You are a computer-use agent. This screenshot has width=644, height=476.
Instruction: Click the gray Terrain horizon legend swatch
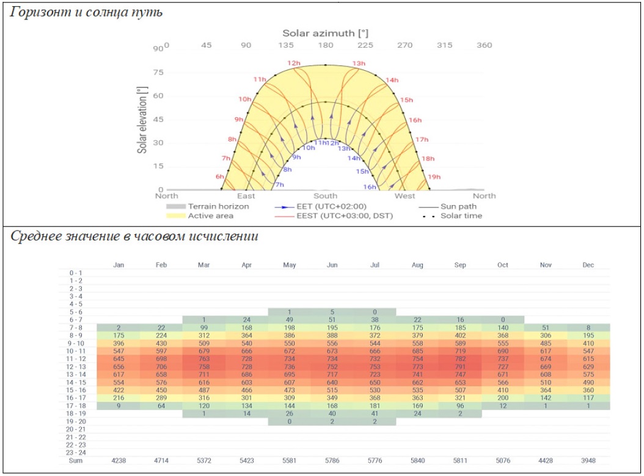pyautogui.click(x=174, y=207)
